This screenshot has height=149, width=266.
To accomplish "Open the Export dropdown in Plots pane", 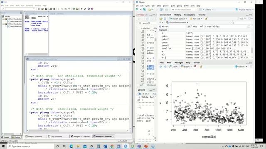I will pos(186,67).
